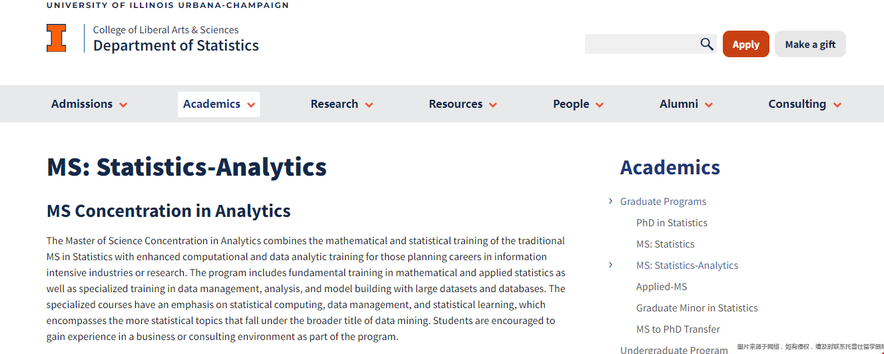The width and height of the screenshot is (884, 354).
Task: Click the magnifying glass search icon
Action: click(x=707, y=45)
